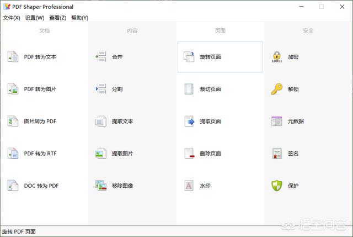The height and width of the screenshot is (237, 353).
Task: Open the 查看(Z) menu
Action: tap(57, 18)
